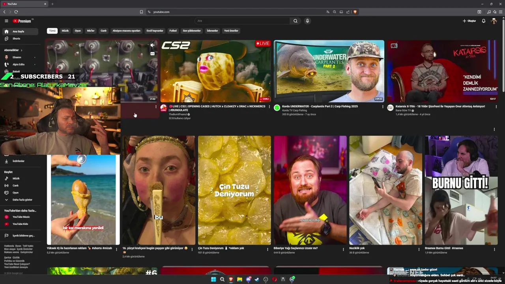This screenshot has width=505, height=284.
Task: Click the Oluştur create button
Action: point(469,21)
